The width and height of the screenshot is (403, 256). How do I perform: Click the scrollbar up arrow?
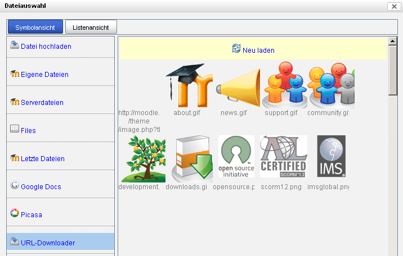[393, 42]
